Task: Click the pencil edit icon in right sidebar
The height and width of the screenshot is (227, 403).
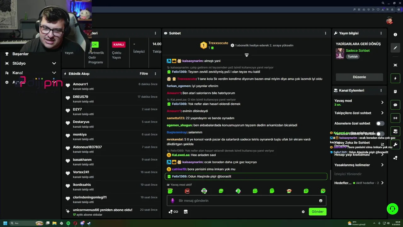Action: [395, 48]
